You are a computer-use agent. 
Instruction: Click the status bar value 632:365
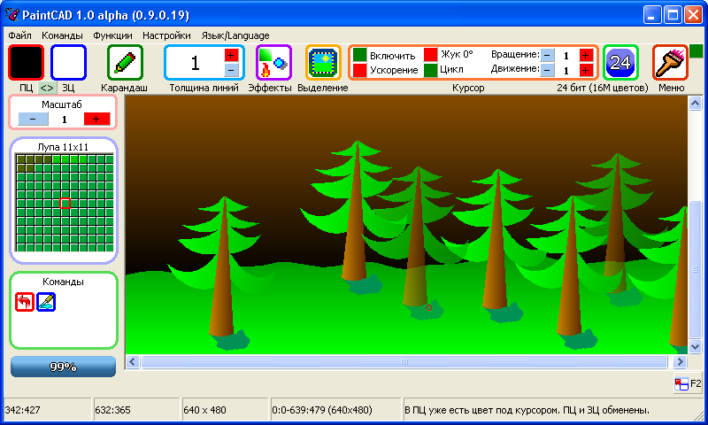point(112,410)
